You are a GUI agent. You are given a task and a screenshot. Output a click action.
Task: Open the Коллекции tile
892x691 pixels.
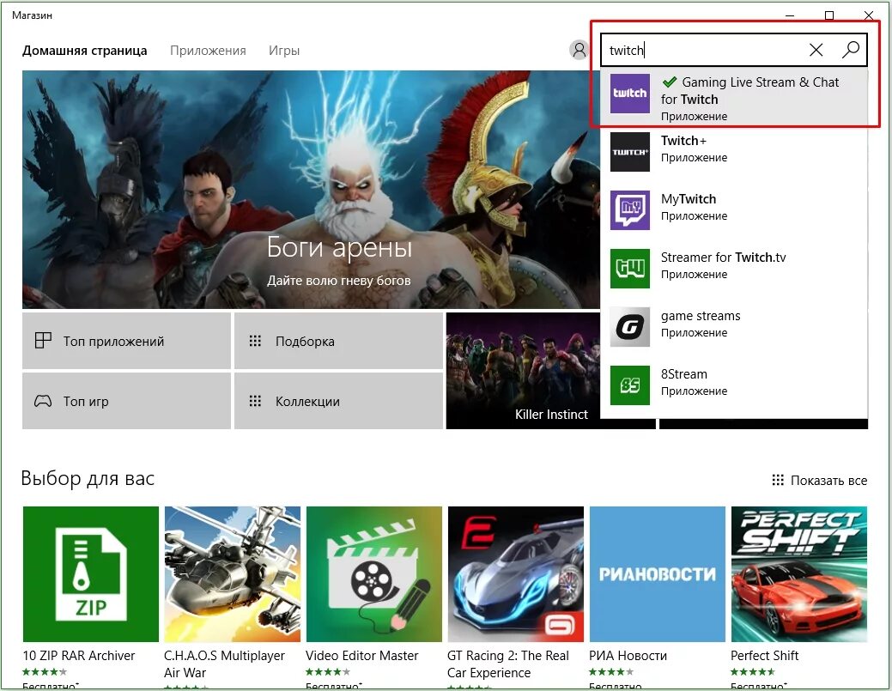point(338,401)
